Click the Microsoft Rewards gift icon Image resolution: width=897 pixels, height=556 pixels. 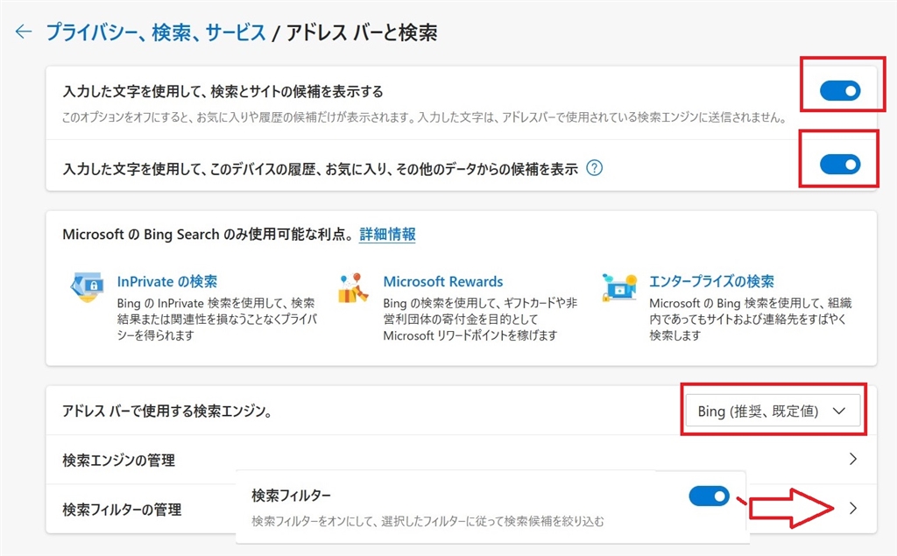click(354, 287)
